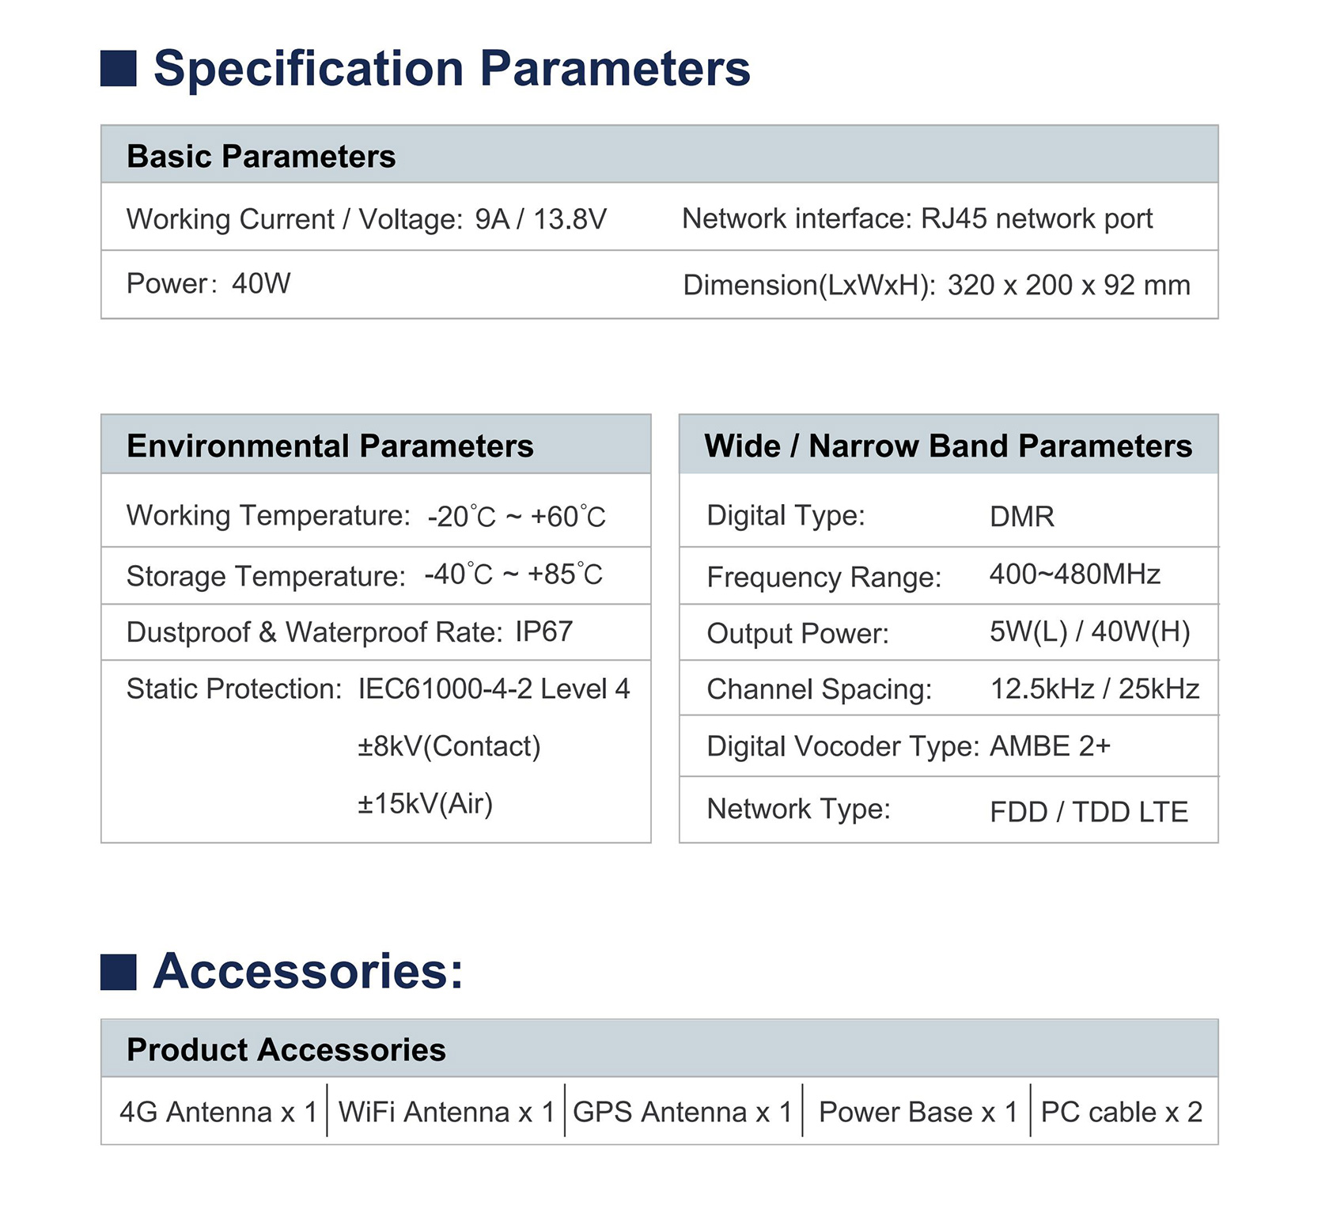Click the Digital Vocoder Type AMBE 2+ row
1329x1206 pixels.
tap(908, 746)
